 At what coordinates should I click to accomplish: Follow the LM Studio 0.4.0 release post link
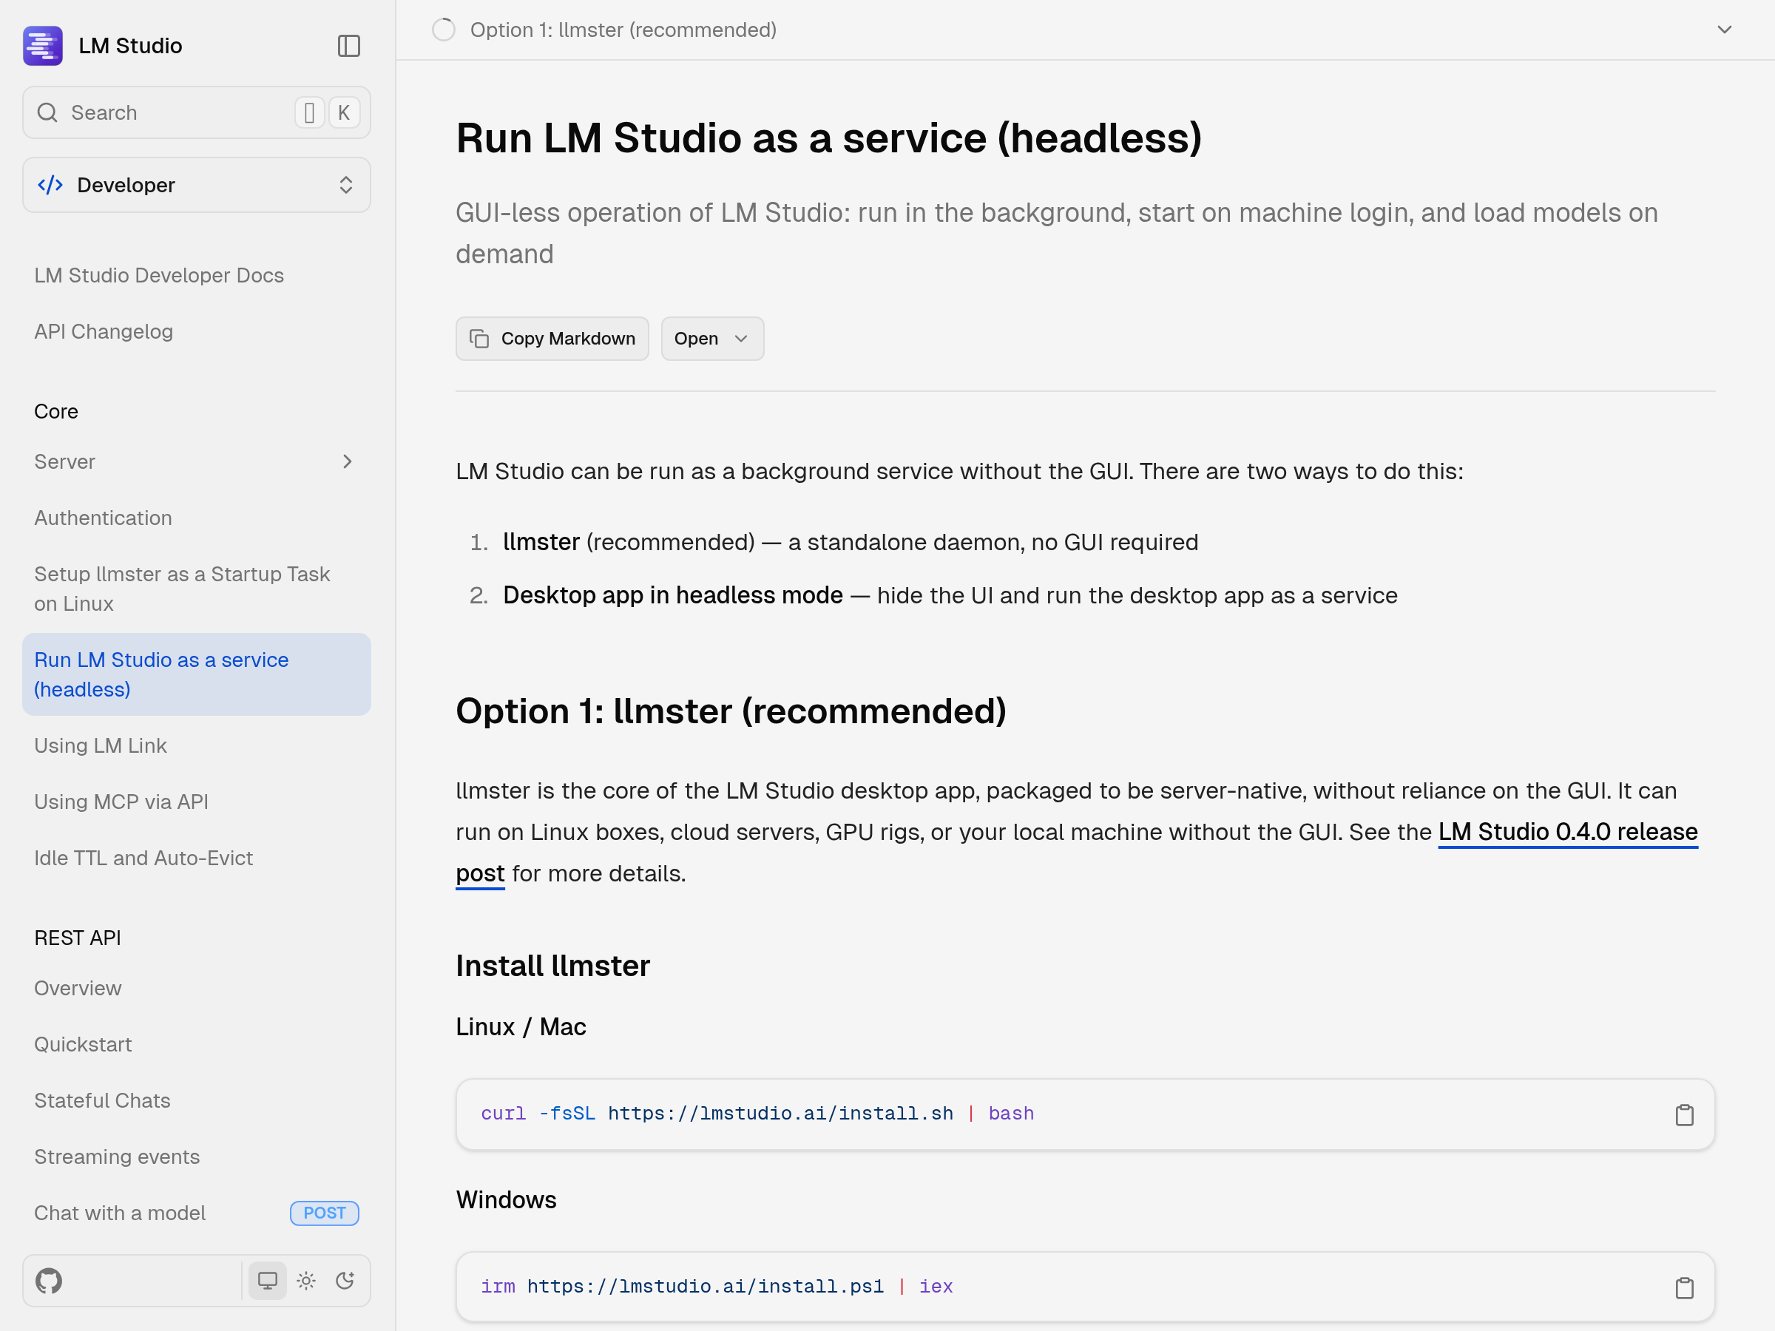[x=1568, y=832]
